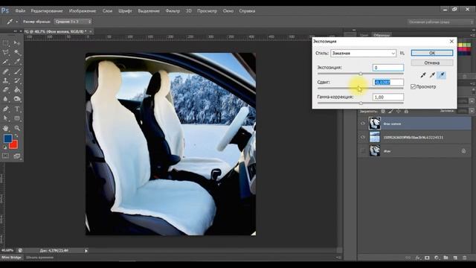Confirm exposure with OK button

(432, 53)
